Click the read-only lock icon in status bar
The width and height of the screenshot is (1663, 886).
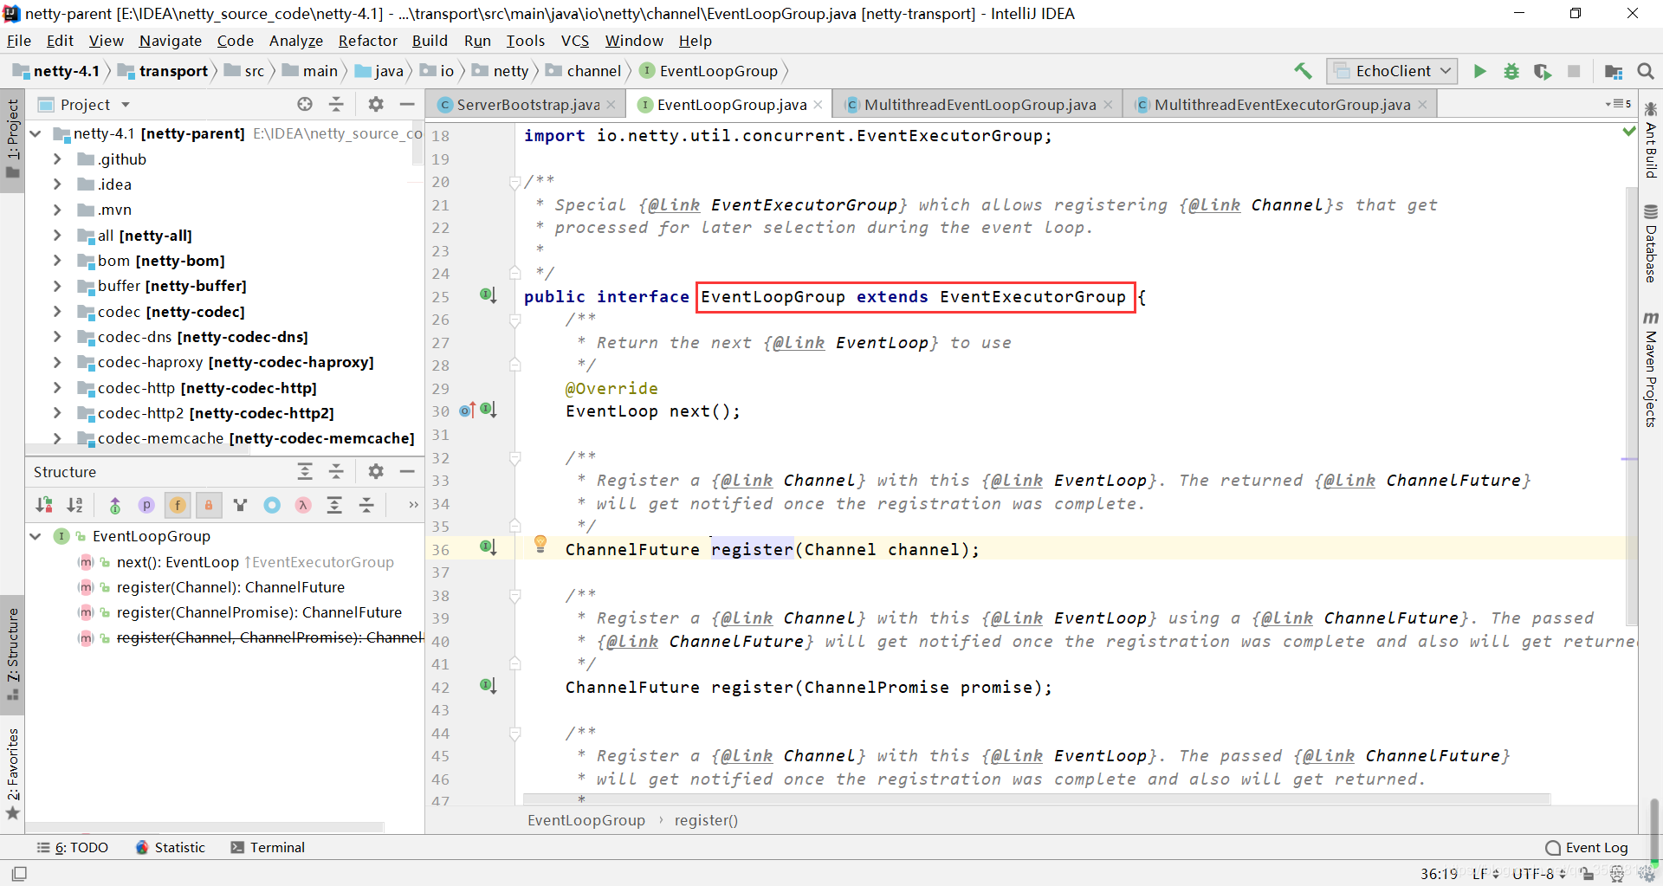click(1587, 874)
